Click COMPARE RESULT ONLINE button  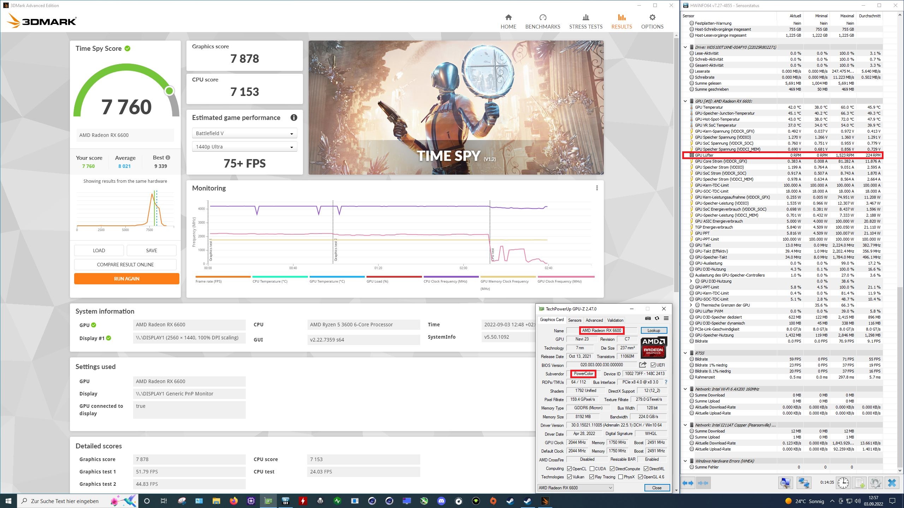(125, 265)
